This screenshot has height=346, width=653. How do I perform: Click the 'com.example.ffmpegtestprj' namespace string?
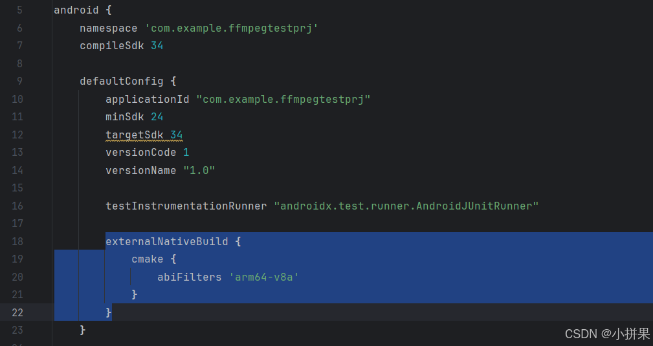(231, 28)
